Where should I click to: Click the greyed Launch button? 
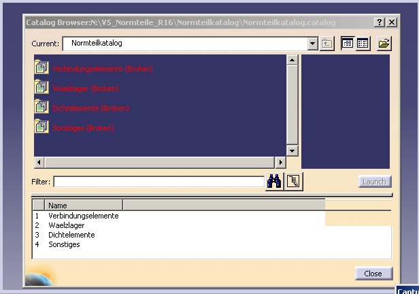[x=375, y=182]
